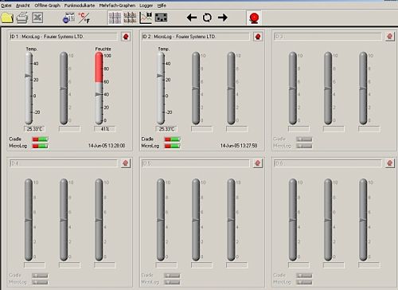398x290 pixels.
Task: Toggle the alarm button of the ID 4 panel
Action: (126, 163)
